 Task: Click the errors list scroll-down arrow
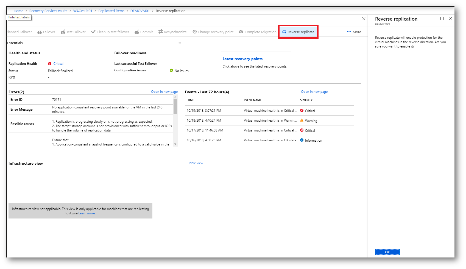pyautogui.click(x=175, y=144)
